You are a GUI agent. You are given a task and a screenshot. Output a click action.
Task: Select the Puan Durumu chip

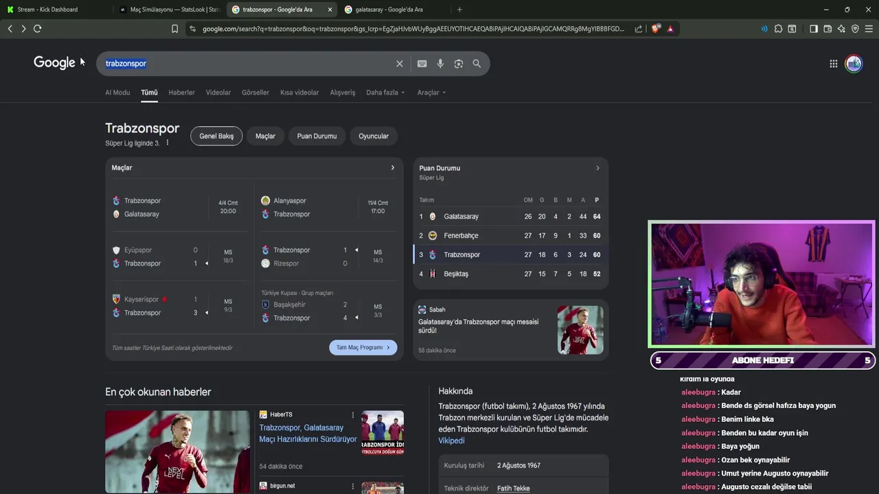(x=317, y=136)
